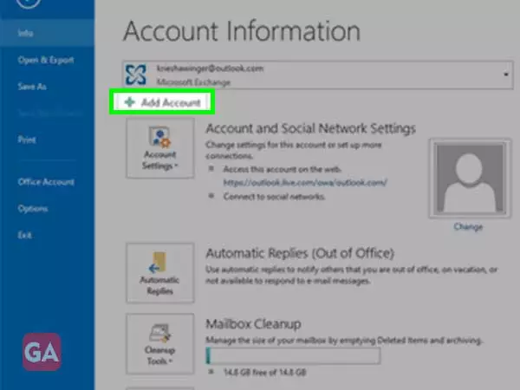Click the 'Automatic Replies (Out of Office)' heading
The width and height of the screenshot is (520, 390).
[x=300, y=253]
